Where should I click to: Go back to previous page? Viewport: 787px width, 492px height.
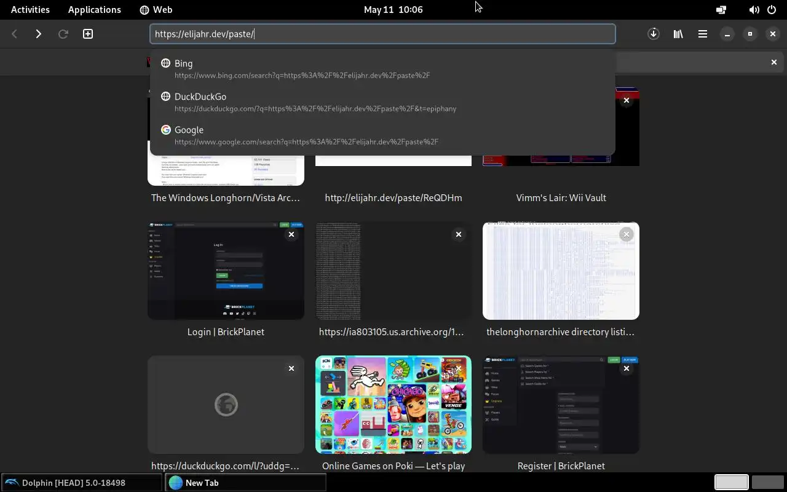pos(15,34)
